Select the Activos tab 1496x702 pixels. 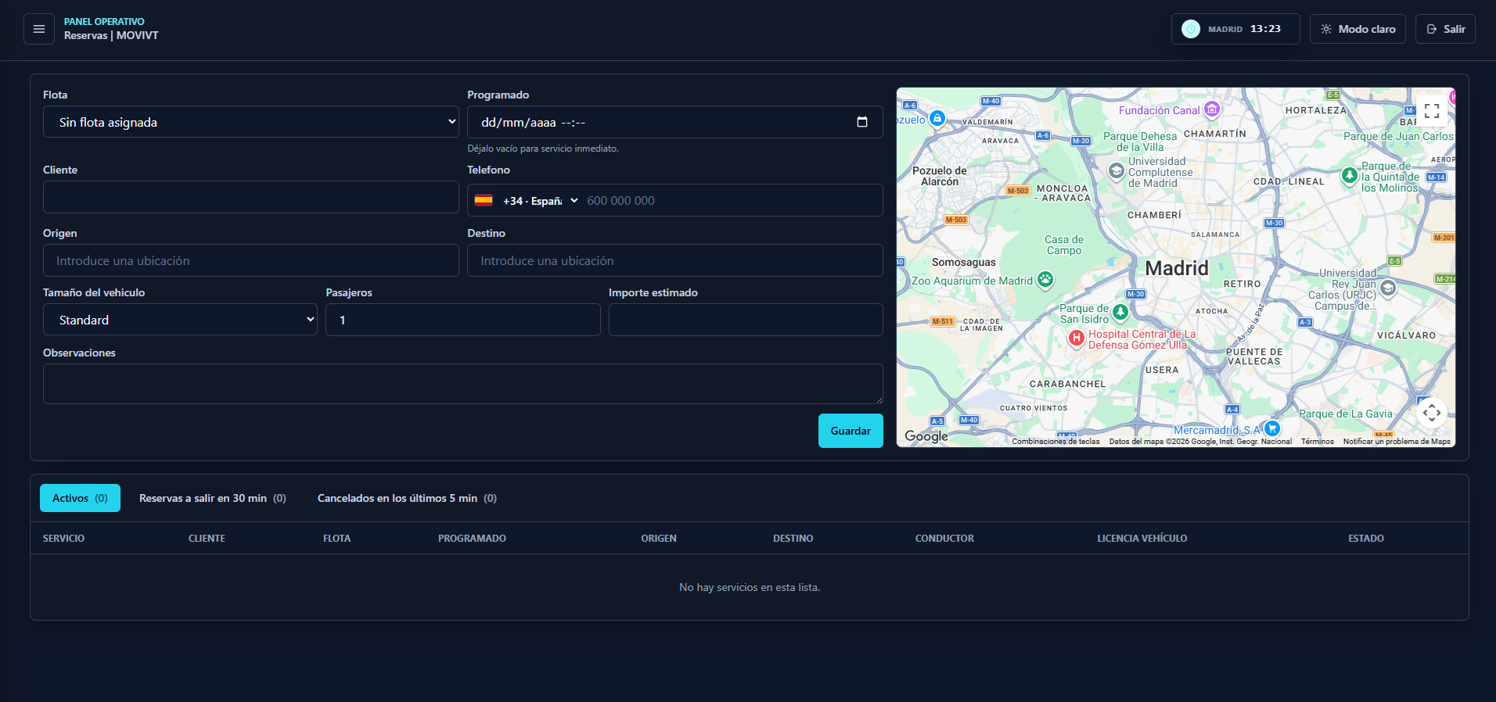[x=80, y=498]
